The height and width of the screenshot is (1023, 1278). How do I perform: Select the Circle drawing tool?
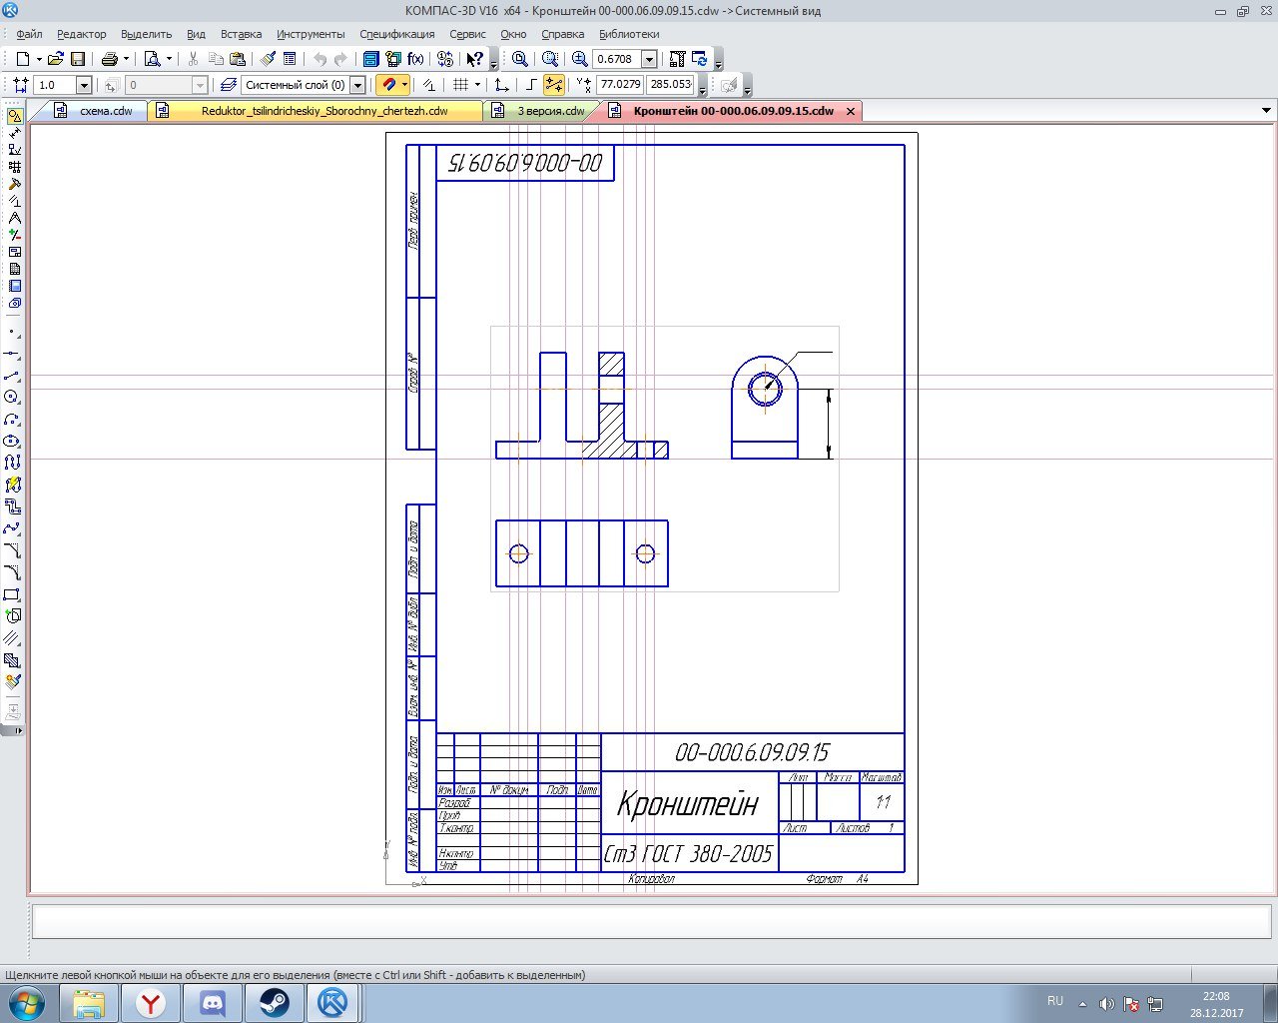click(x=12, y=398)
